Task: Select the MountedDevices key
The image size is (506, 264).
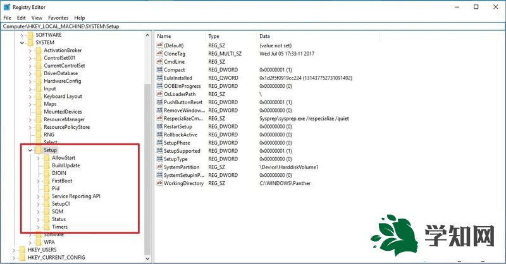Action: 63,112
